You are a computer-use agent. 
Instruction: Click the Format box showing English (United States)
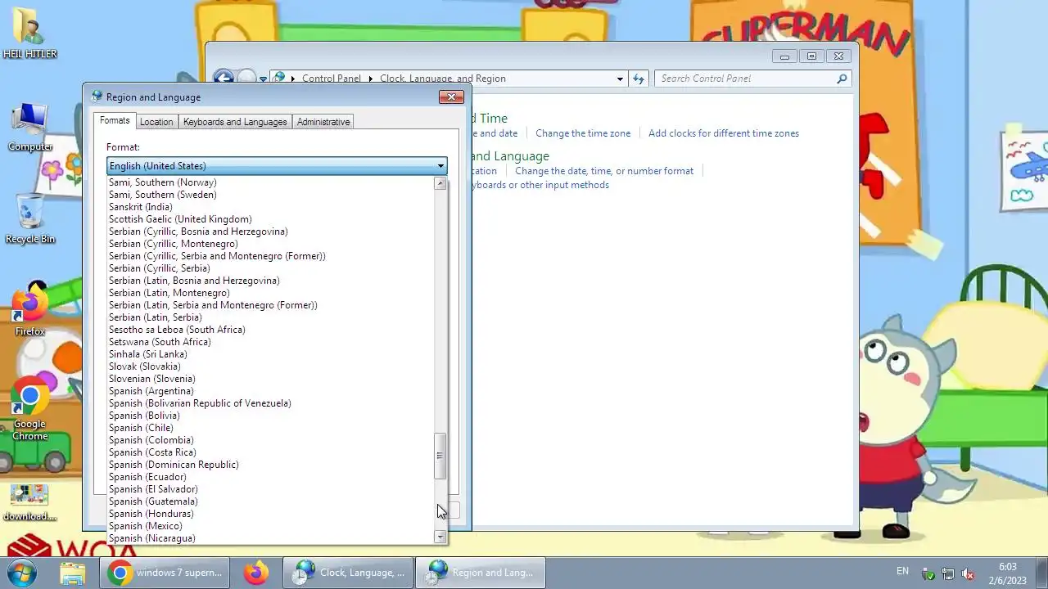[277, 166]
